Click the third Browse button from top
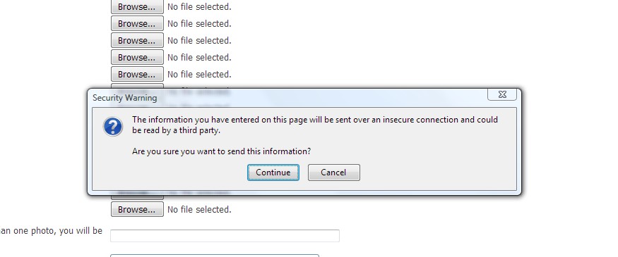 (137, 40)
